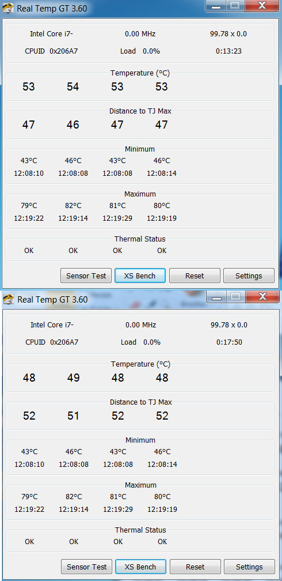Click Reset in the upper Real Temp window
The height and width of the screenshot is (581, 282).
coord(195,276)
